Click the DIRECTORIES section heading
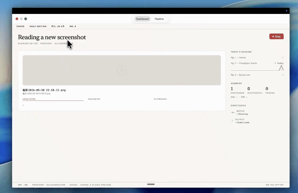The width and height of the screenshot is (298, 193). tap(238, 105)
